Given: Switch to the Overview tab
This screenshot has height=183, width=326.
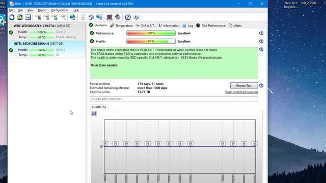Looking at the screenshot, I should pos(98,25).
